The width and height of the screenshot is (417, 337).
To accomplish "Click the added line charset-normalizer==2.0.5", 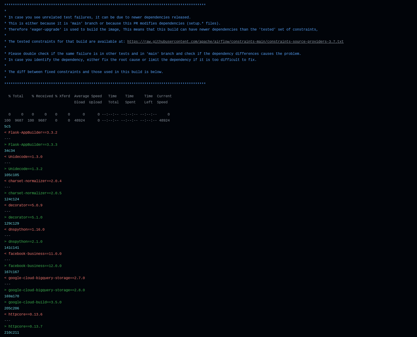I will click(33, 193).
